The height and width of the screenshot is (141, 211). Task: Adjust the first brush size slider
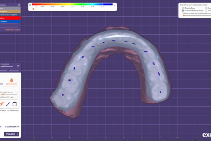coord(3,94)
